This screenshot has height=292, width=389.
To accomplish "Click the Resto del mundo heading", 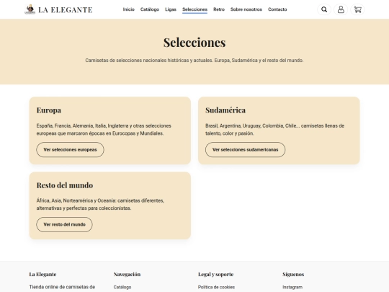I will [x=65, y=185].
